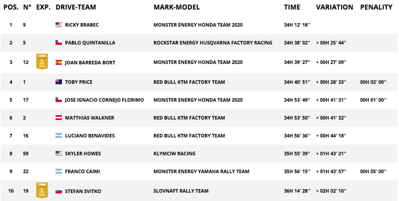Click the Chile flag beside Pablo Quintanilla
399x201 pixels.
(x=59, y=43)
